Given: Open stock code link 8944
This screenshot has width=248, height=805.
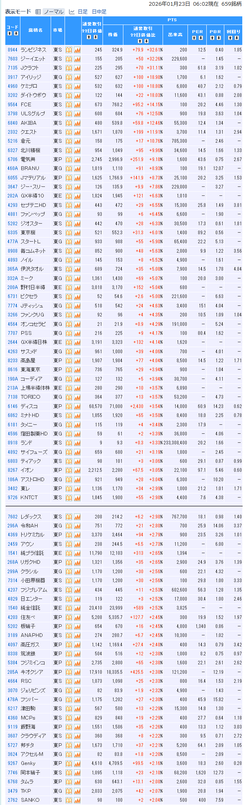Looking at the screenshot, I should [13, 50].
